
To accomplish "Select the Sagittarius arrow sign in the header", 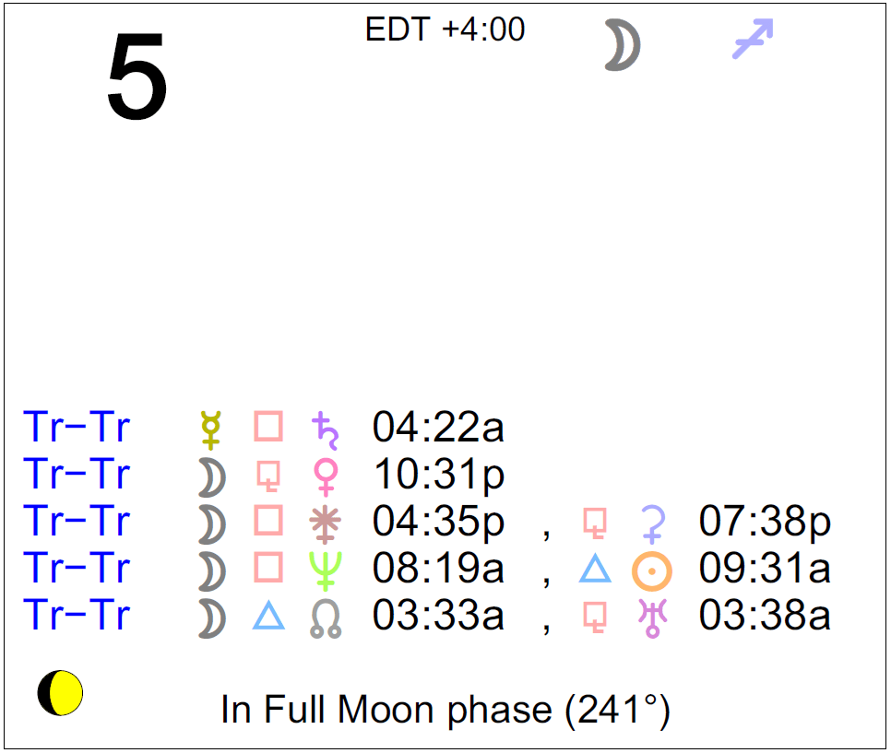I will (753, 40).
